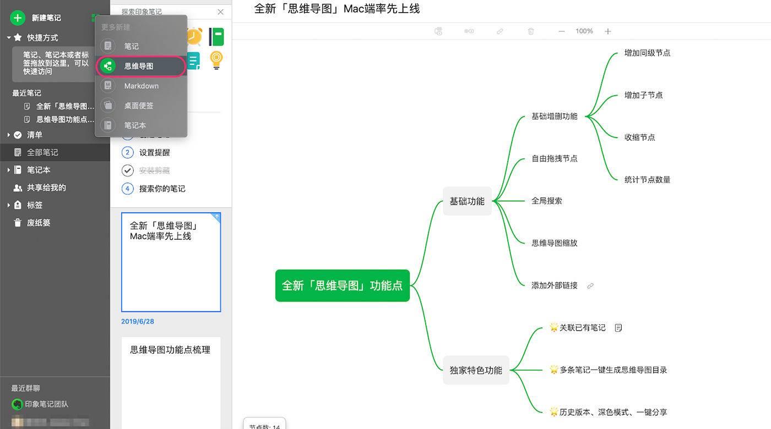Choose 思维导图 in the 更多新建 menu
This screenshot has width=771, height=429.
141,66
